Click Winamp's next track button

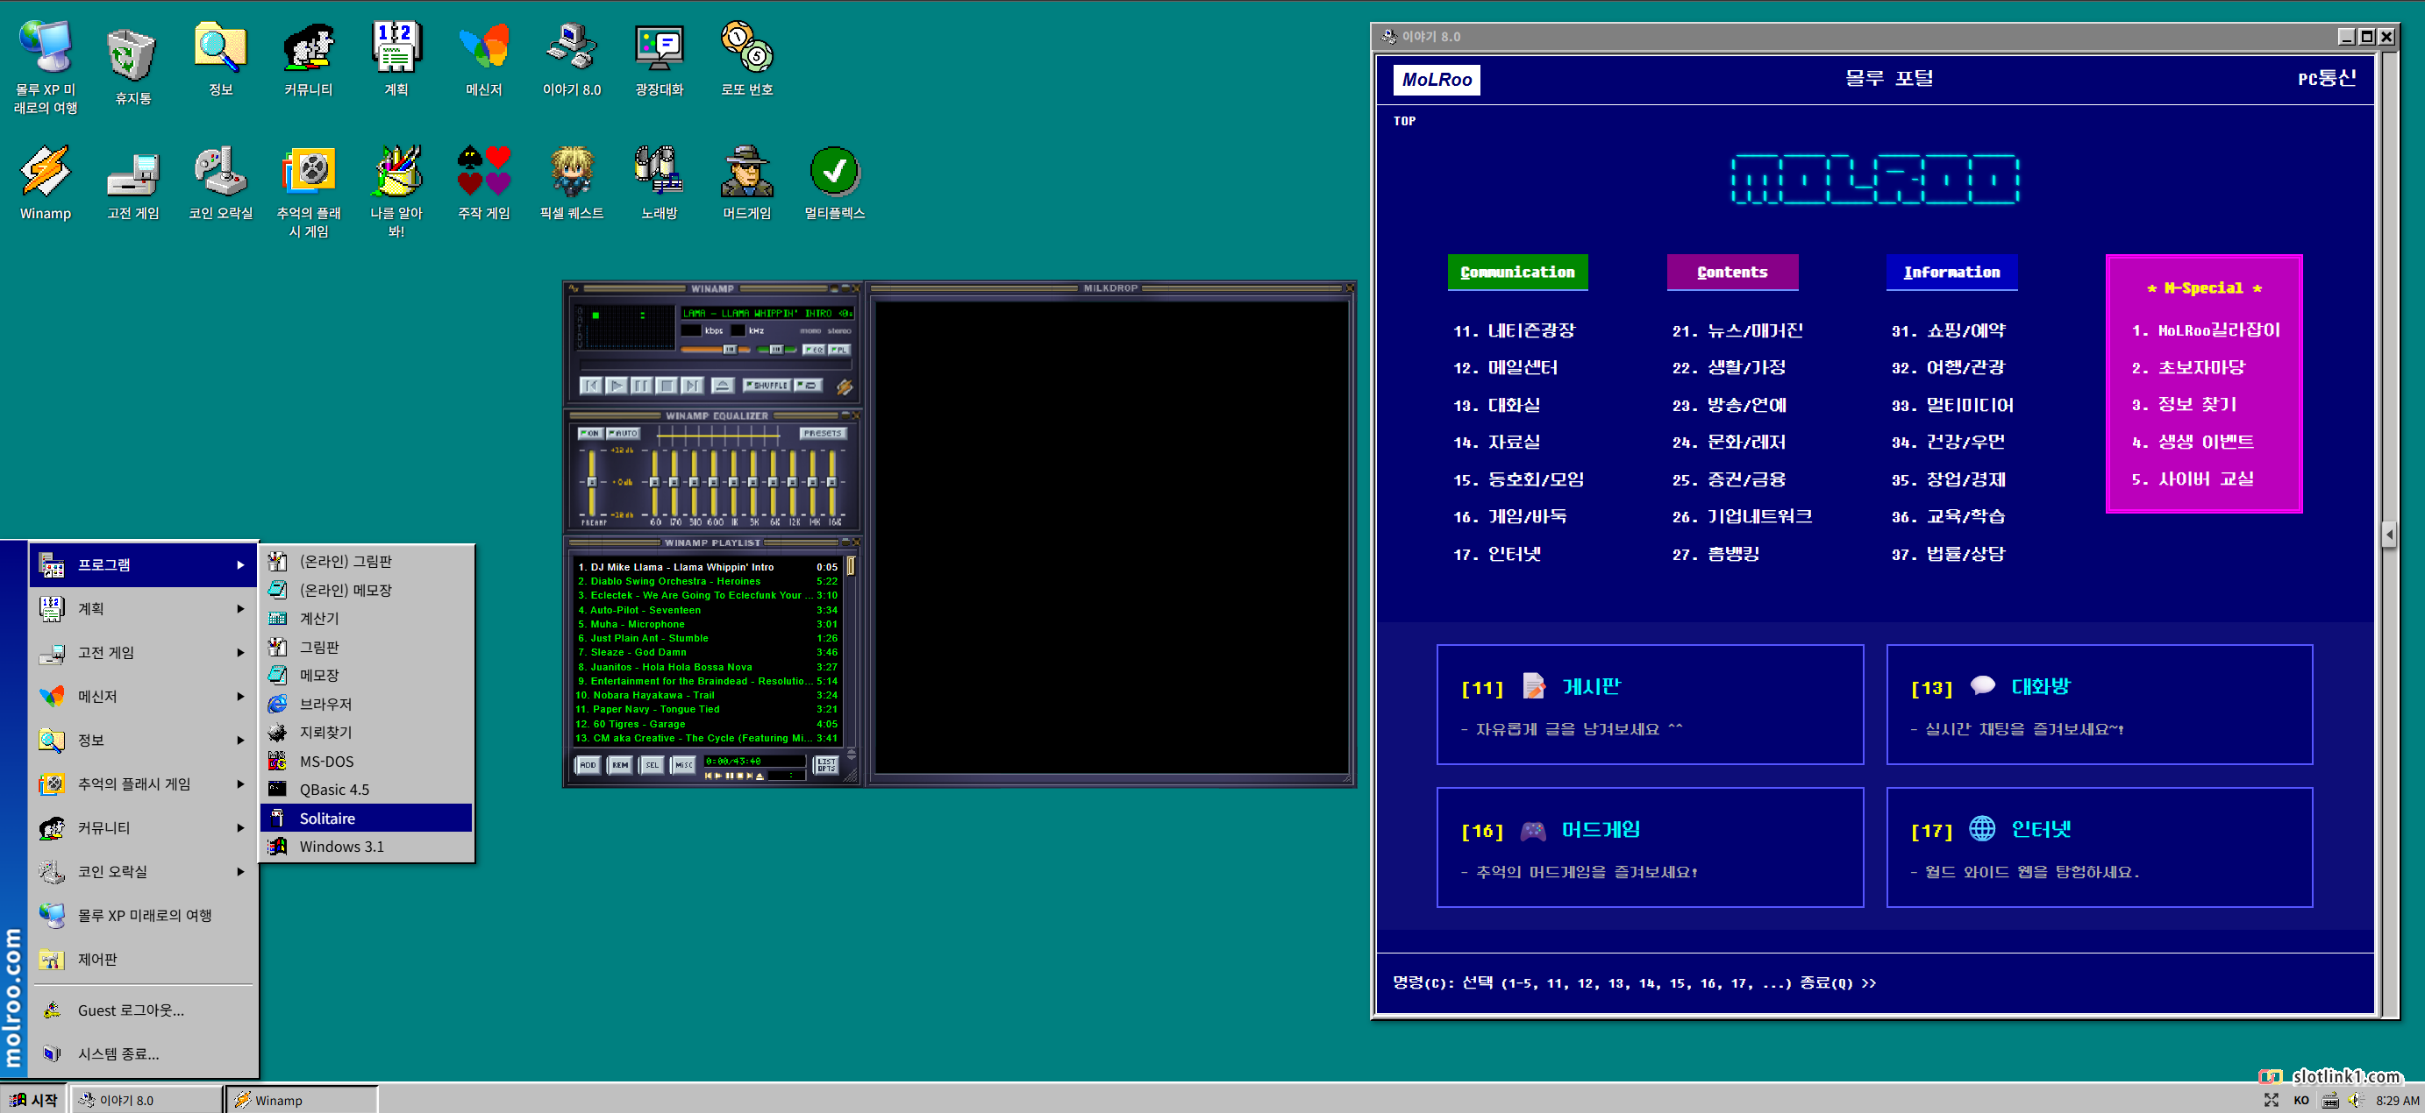(x=693, y=386)
